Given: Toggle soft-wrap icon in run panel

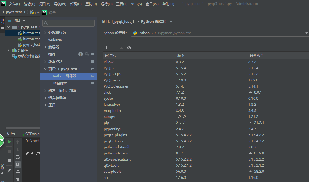Looking at the screenshot, I should 17,157.
